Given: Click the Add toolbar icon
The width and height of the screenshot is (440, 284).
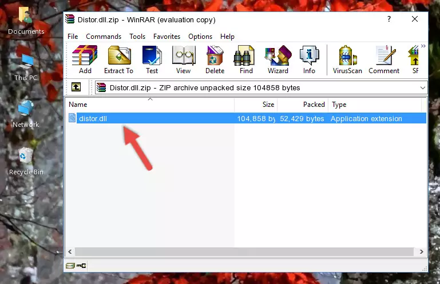Looking at the screenshot, I should tap(85, 60).
